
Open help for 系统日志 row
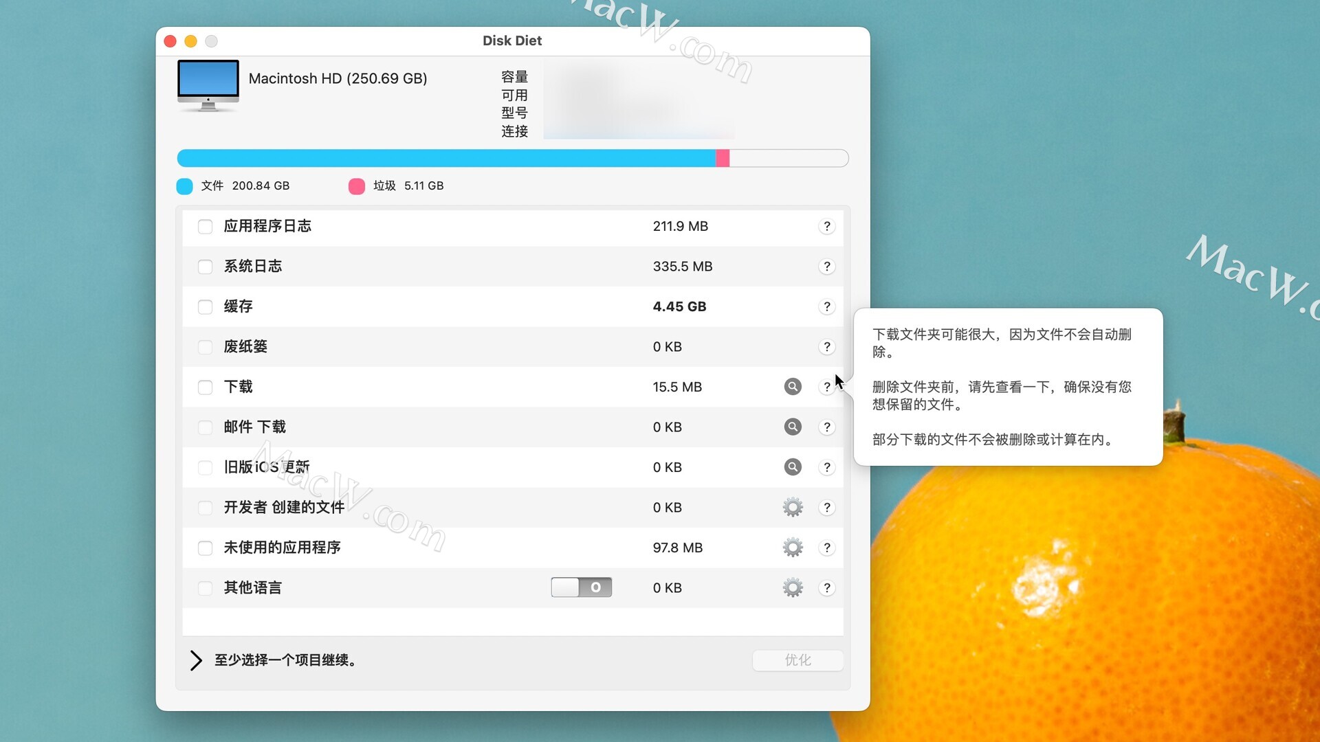click(x=827, y=267)
